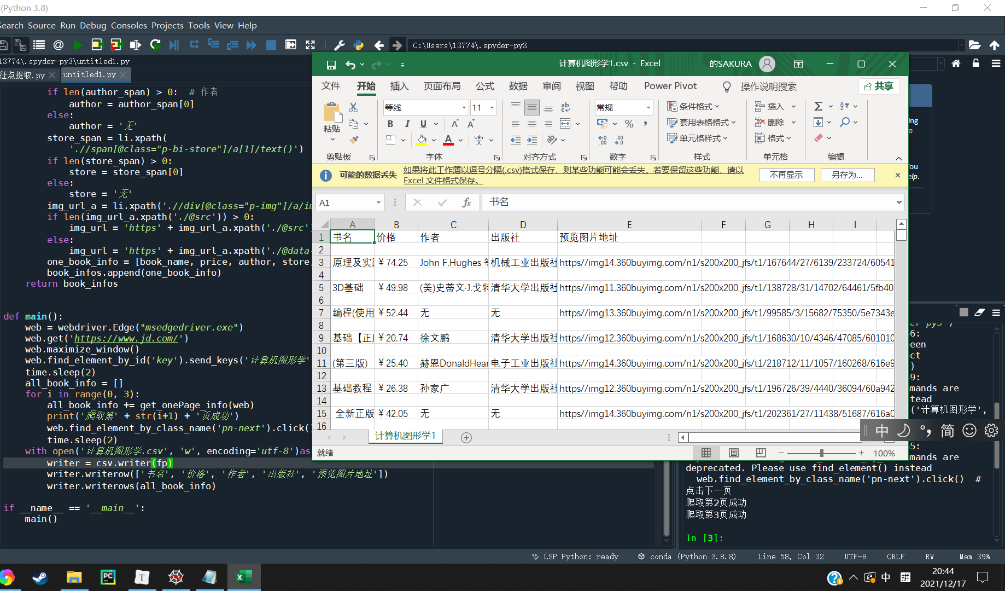The height and width of the screenshot is (591, 1005).
Task: Toggle Italic formatting in Excel
Action: tap(407, 124)
